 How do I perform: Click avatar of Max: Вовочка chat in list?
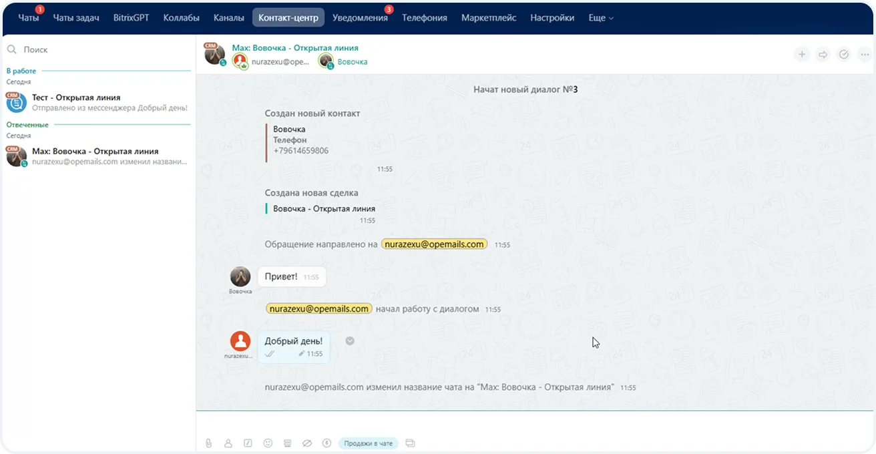pyautogui.click(x=16, y=156)
